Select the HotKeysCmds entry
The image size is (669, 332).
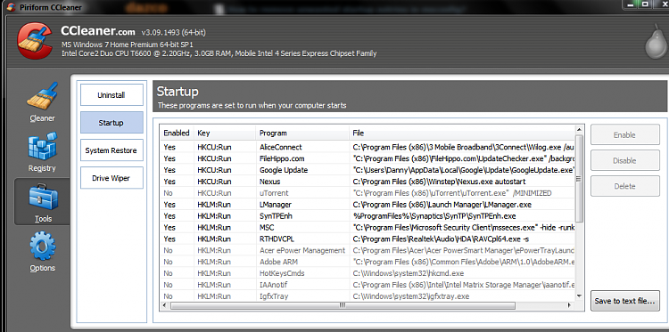click(x=368, y=273)
